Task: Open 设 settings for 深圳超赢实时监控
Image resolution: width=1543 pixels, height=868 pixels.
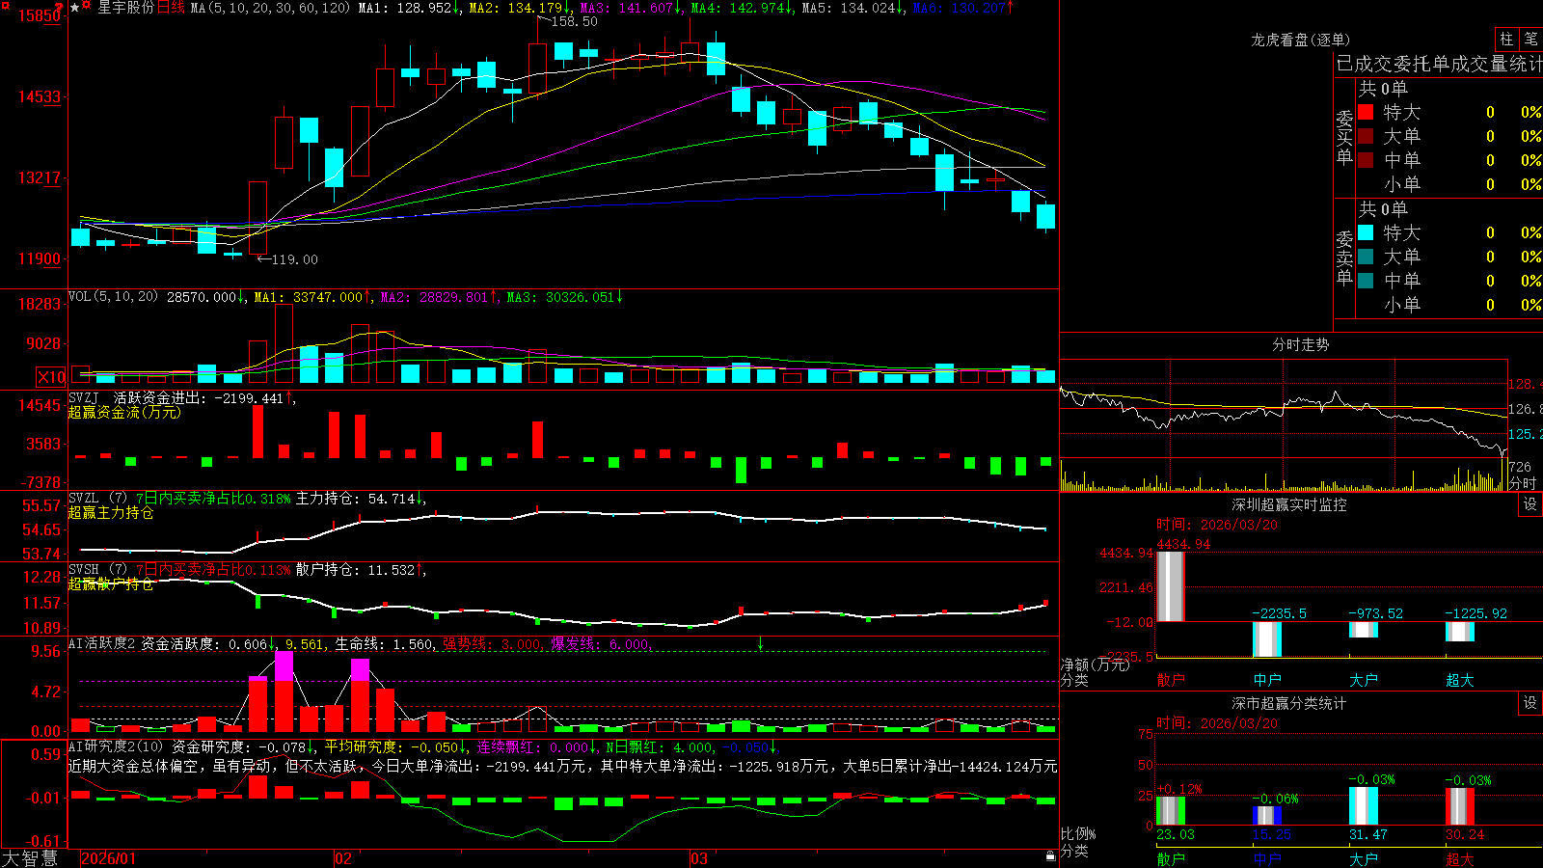Action: click(1530, 504)
